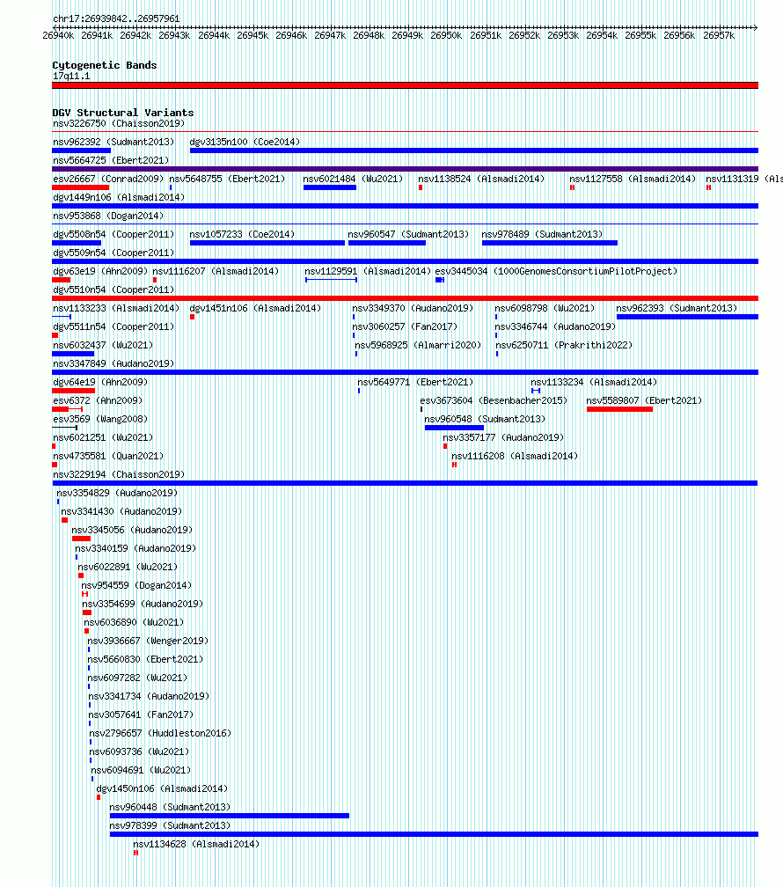Click the blue bar under nsv6021484
The width and height of the screenshot is (783, 887).
click(x=330, y=187)
